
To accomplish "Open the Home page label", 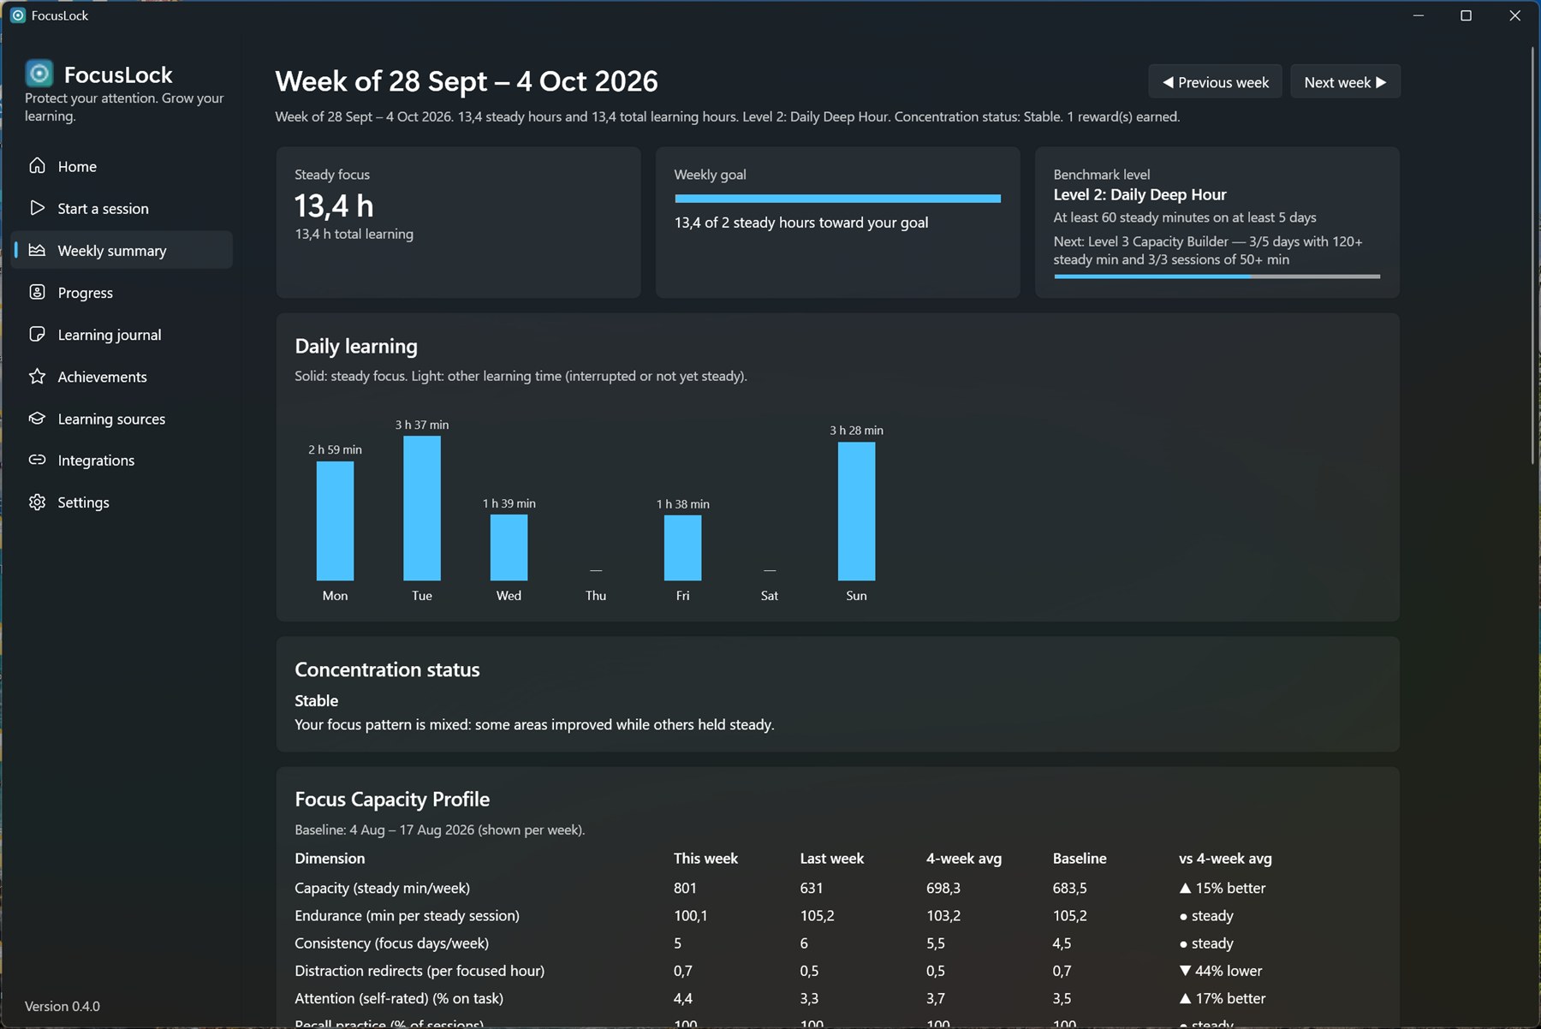I will coord(77,167).
